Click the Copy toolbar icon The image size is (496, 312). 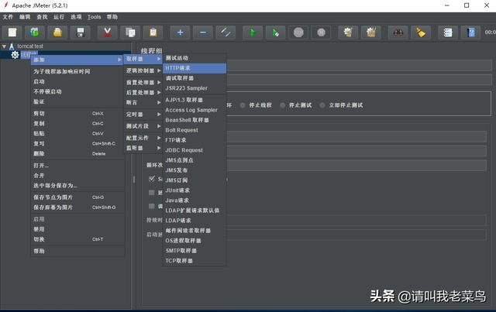130,33
